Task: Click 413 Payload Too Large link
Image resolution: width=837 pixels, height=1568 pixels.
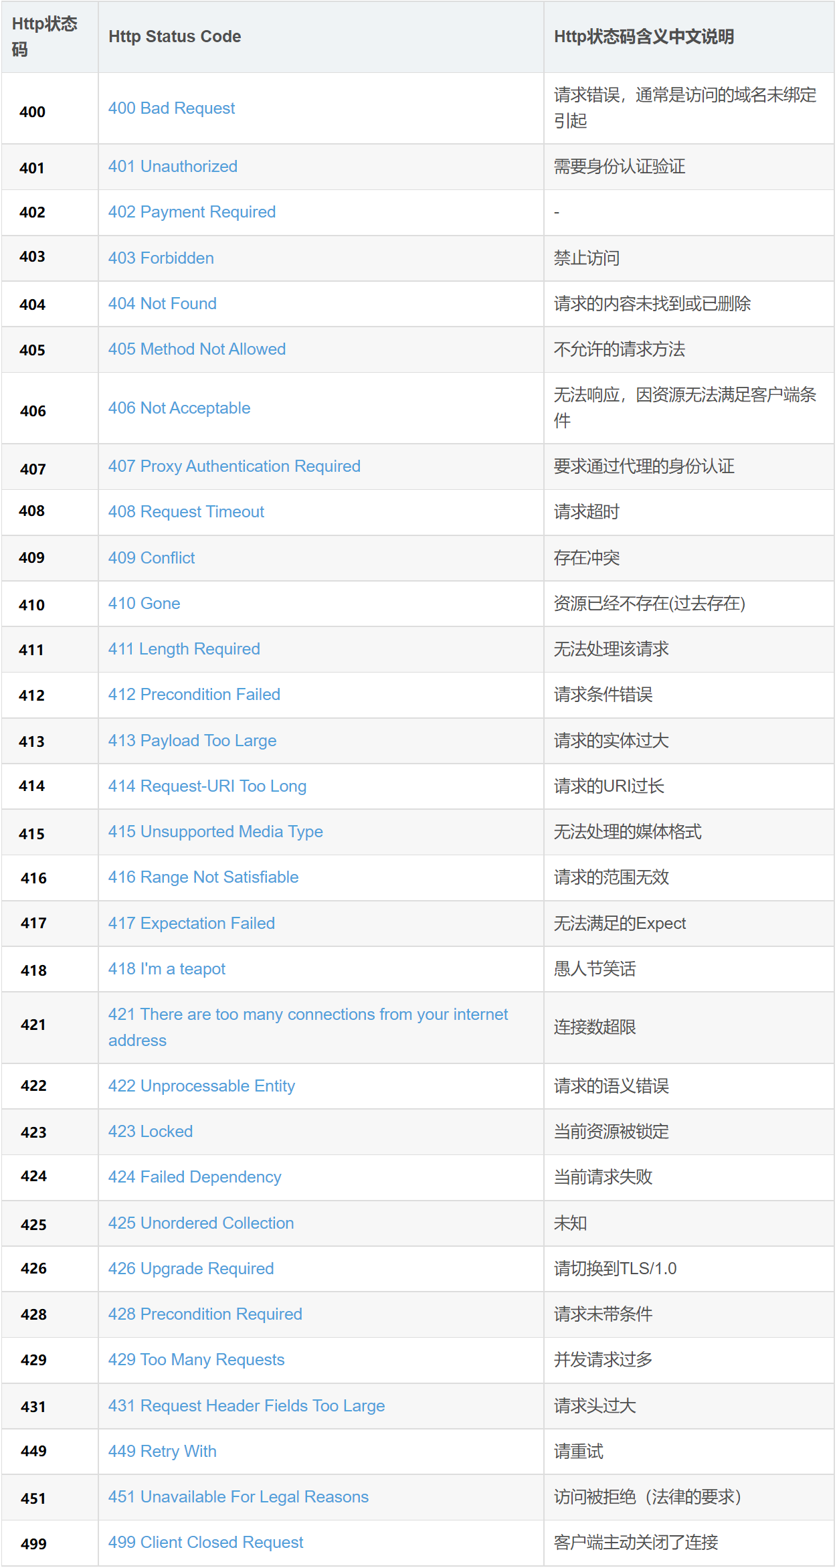Action: point(192,741)
